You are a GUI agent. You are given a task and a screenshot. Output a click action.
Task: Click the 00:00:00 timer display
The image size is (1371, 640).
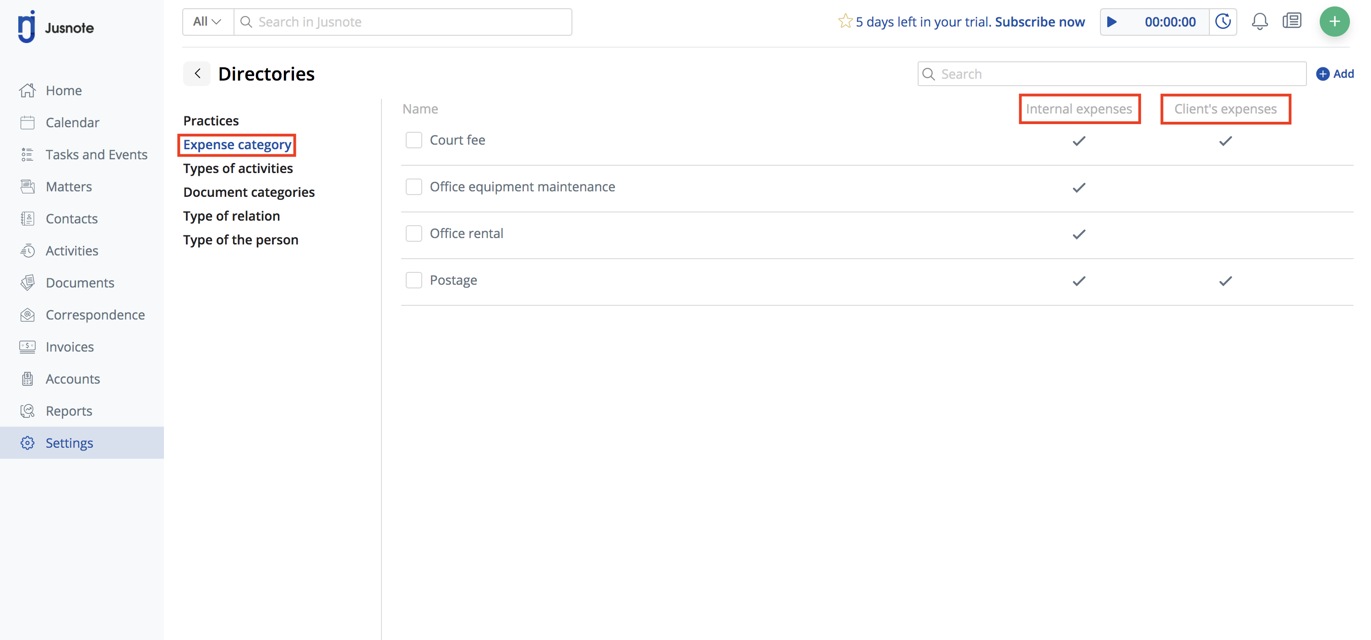1170,22
